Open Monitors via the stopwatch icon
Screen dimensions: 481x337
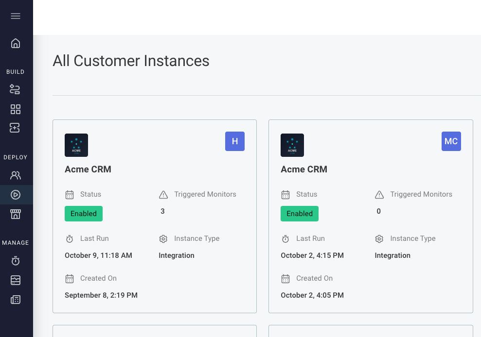[x=16, y=261]
